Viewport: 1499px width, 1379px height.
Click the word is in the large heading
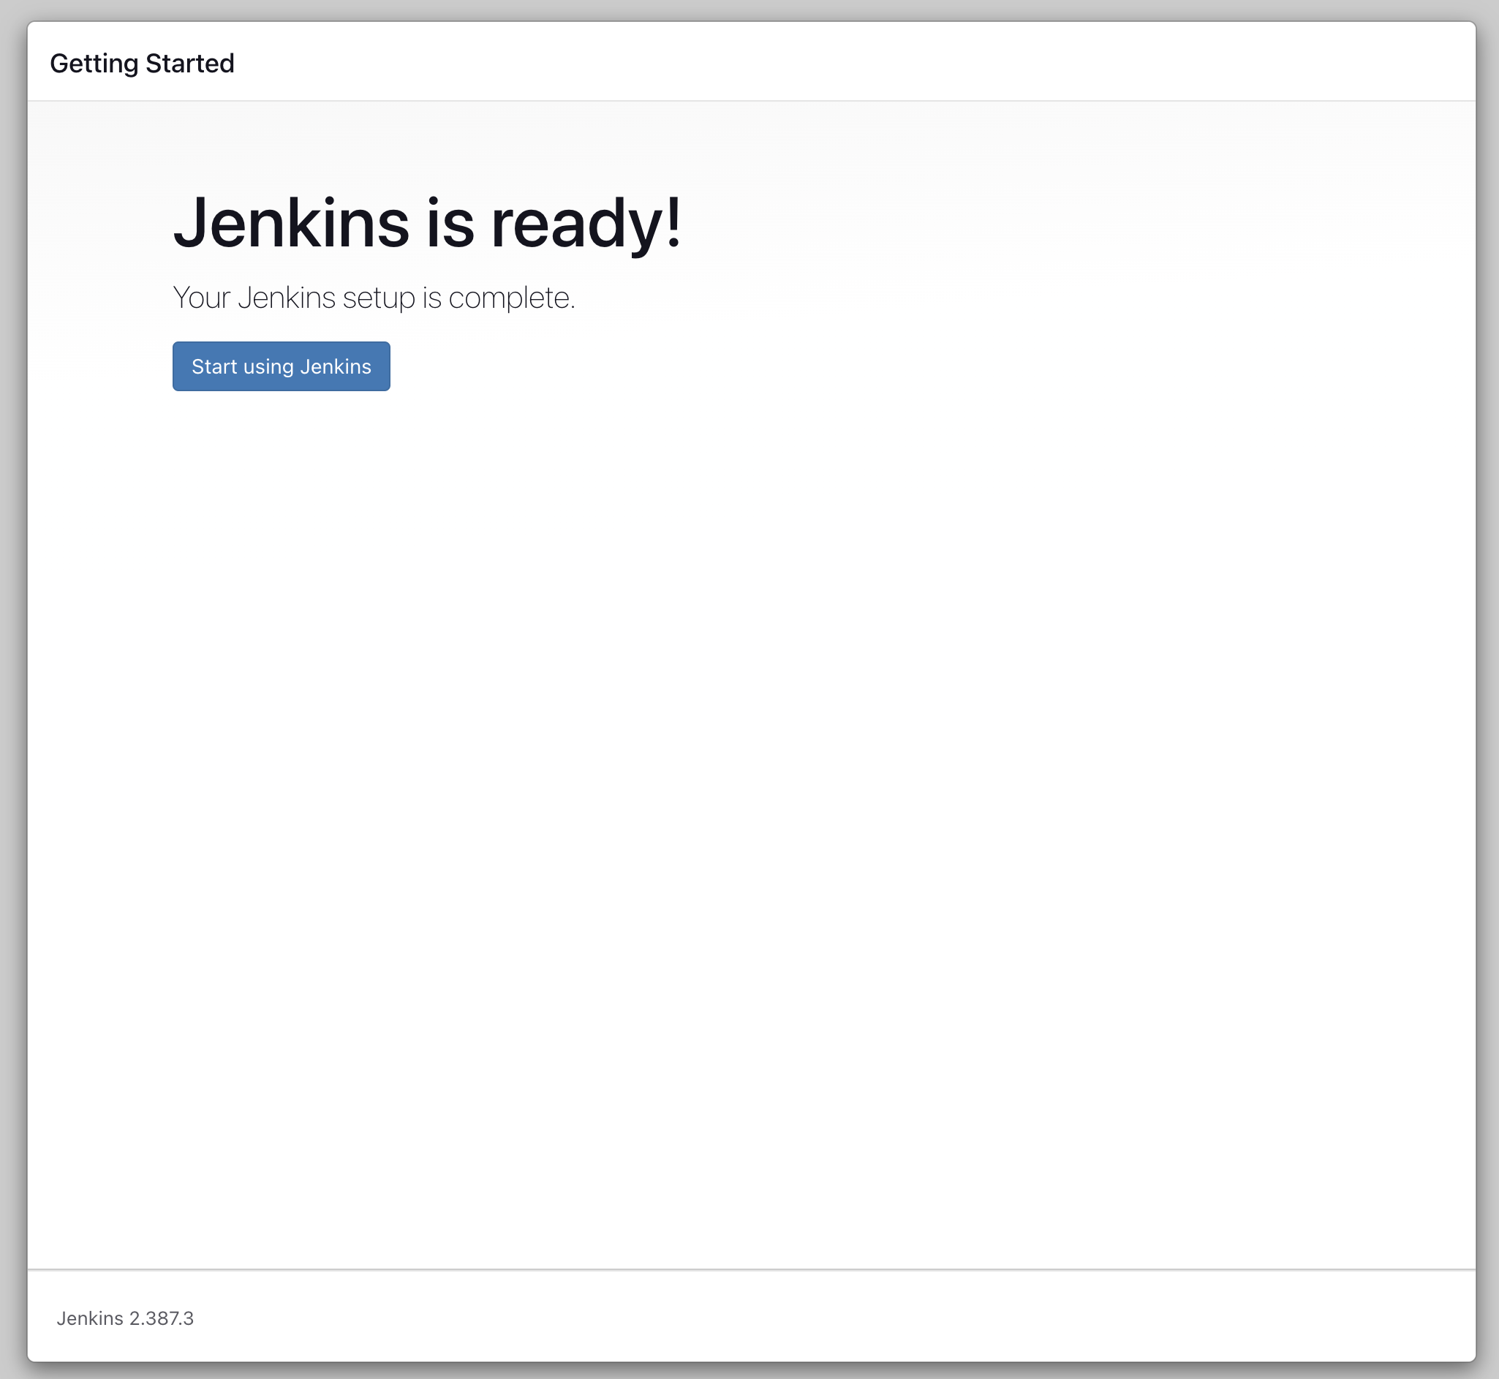click(450, 222)
